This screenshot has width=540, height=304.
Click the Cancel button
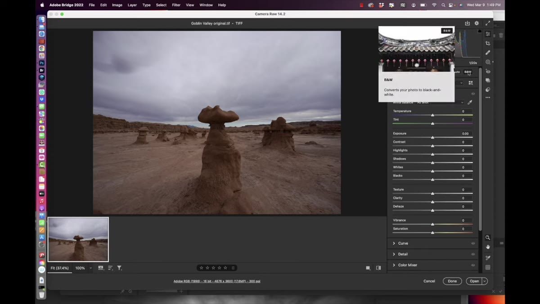(429, 281)
